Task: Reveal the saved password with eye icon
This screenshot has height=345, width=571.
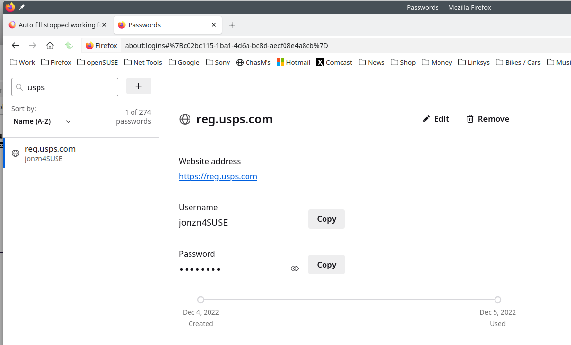Action: [x=295, y=268]
